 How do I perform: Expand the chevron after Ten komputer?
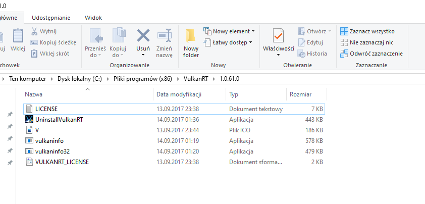[x=51, y=79]
